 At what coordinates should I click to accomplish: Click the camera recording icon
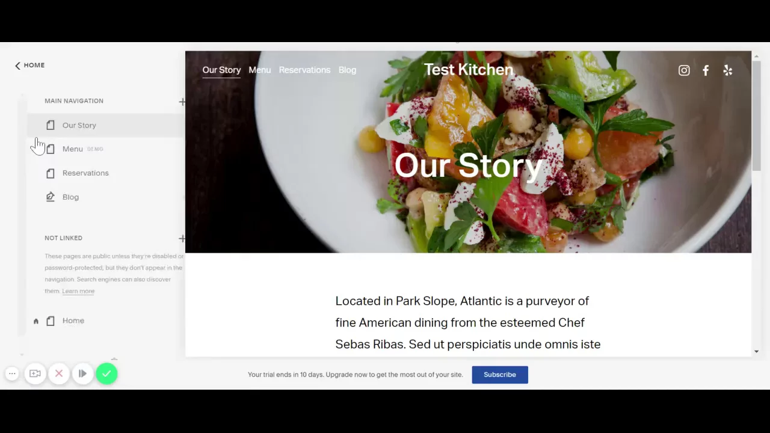[35, 374]
